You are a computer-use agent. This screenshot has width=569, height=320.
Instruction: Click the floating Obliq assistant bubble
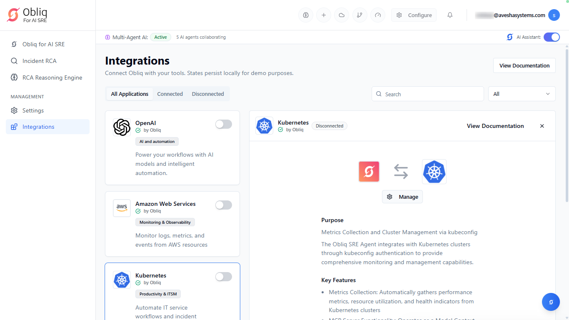point(551,302)
